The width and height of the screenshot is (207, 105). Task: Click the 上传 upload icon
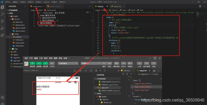(139, 63)
